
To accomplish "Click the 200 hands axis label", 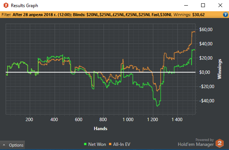I will [x=29, y=120].
